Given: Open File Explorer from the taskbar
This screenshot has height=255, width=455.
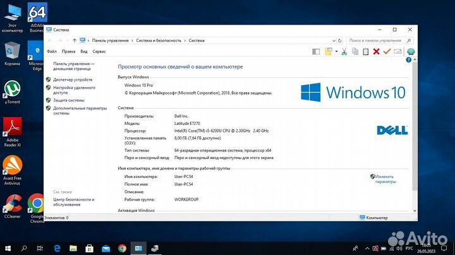Looking at the screenshot, I should 73,248.
